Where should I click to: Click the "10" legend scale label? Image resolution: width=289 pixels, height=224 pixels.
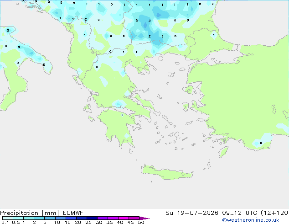point(57,222)
